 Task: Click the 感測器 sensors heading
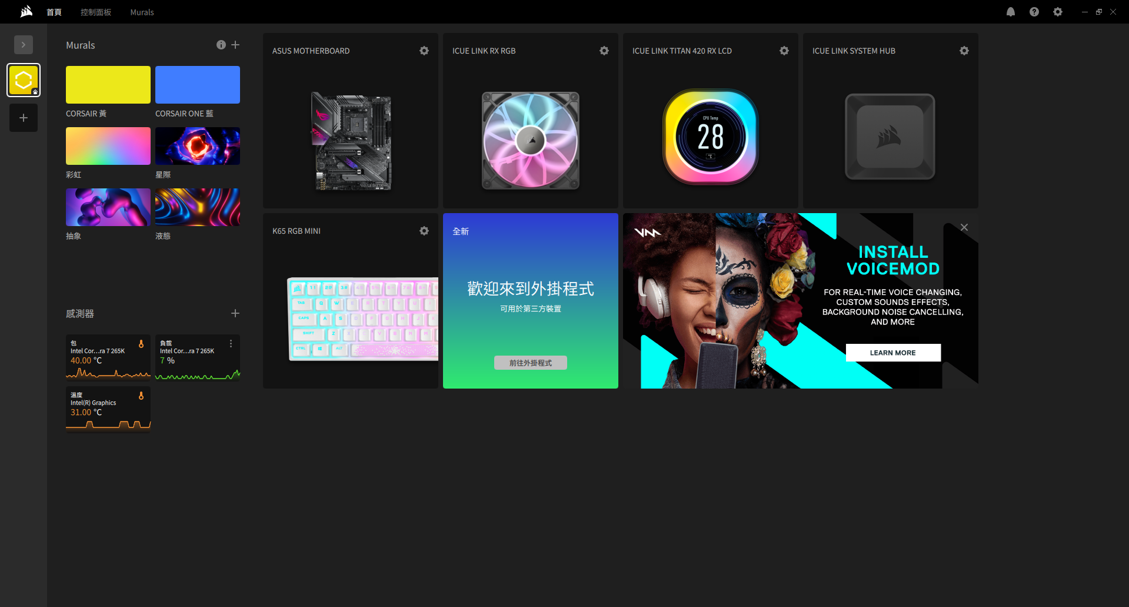[x=80, y=314]
